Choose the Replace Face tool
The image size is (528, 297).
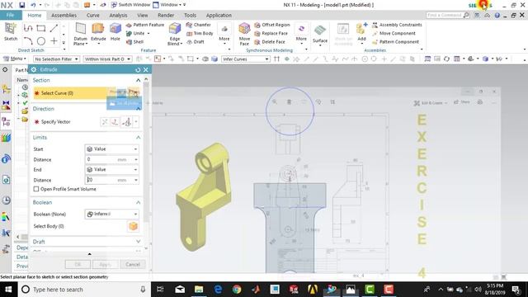pos(271,33)
